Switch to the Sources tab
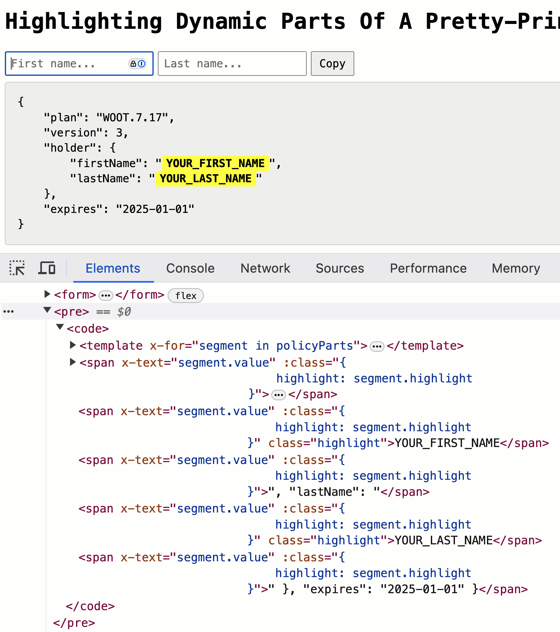 click(x=340, y=268)
